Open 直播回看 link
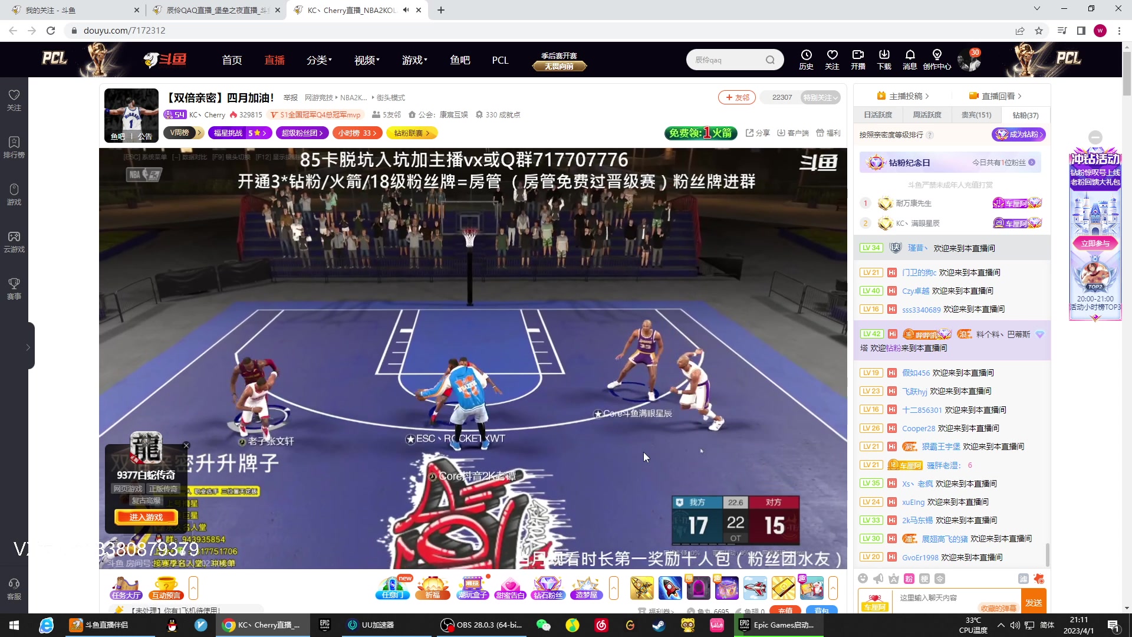1132x637 pixels. (995, 96)
